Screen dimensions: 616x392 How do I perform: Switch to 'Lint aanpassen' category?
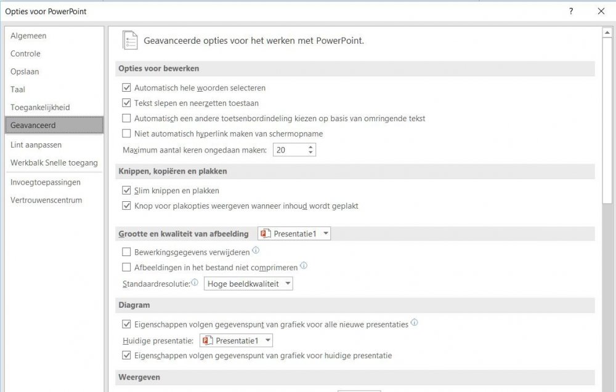(x=36, y=145)
